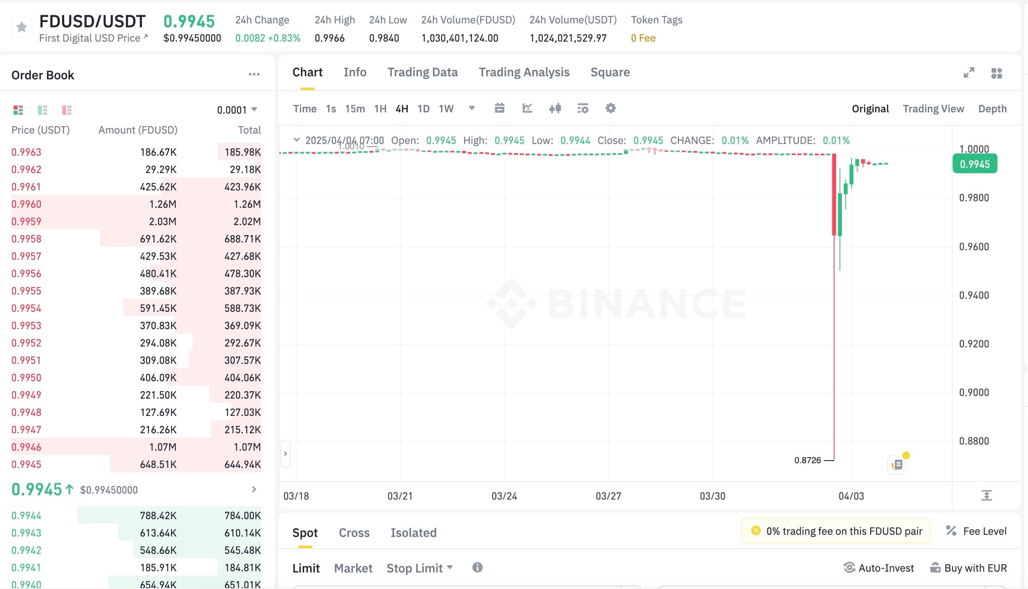
Task: Expand more chart intervals dropdown
Action: coord(472,108)
